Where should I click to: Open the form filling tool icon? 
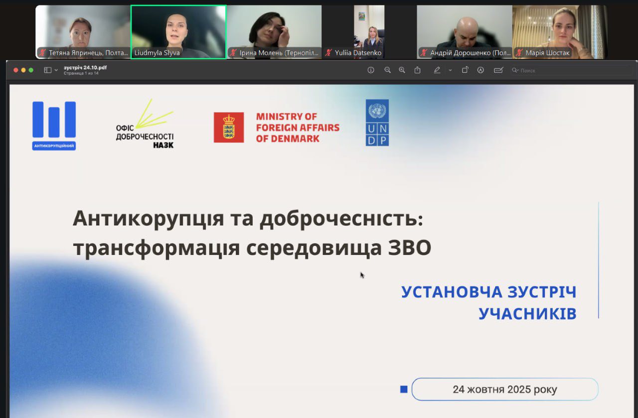[x=498, y=70]
